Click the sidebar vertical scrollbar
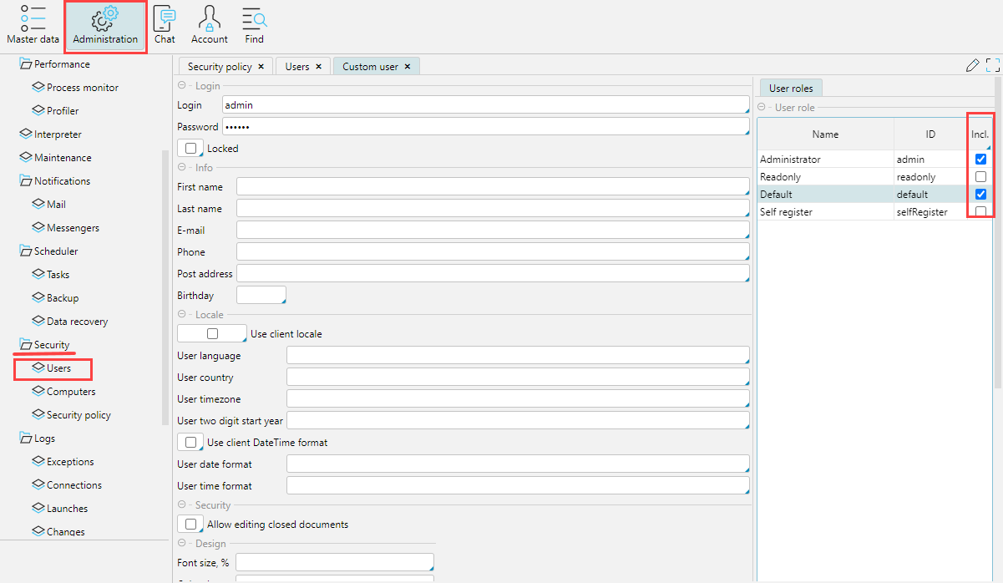Viewport: 1003px width, 583px height. click(165, 284)
